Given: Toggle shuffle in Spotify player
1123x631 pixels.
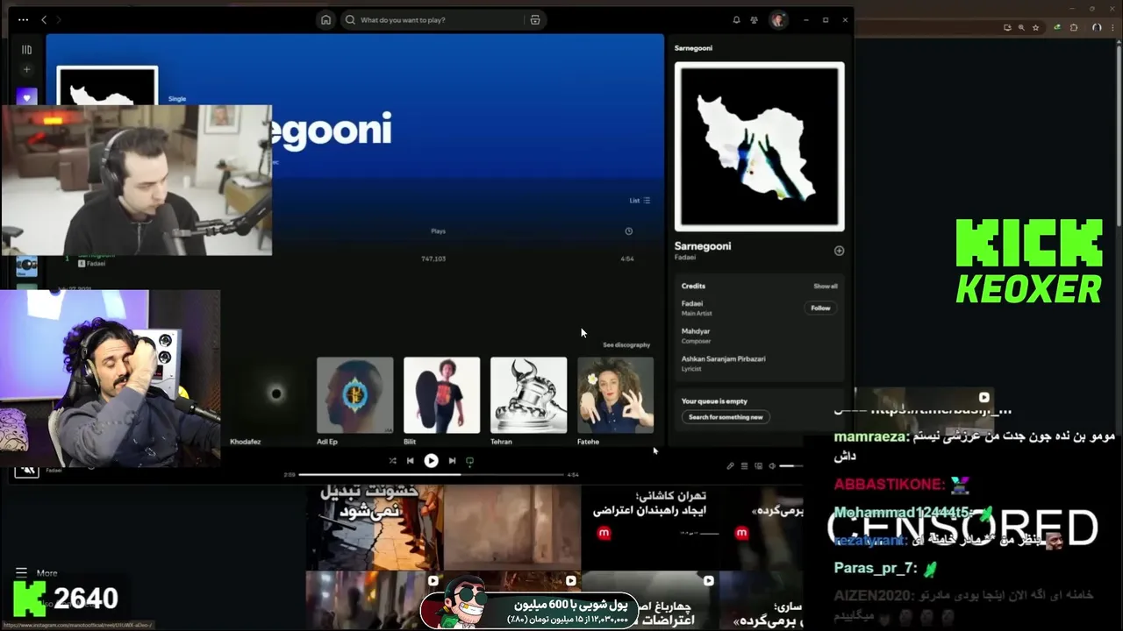Looking at the screenshot, I should [x=392, y=461].
